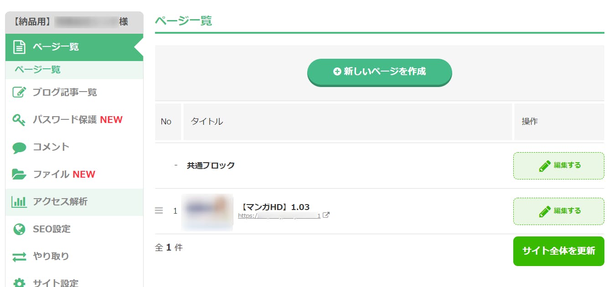Open the page URL link under 【マンガHD】1.03
The image size is (614, 287).
[279, 215]
